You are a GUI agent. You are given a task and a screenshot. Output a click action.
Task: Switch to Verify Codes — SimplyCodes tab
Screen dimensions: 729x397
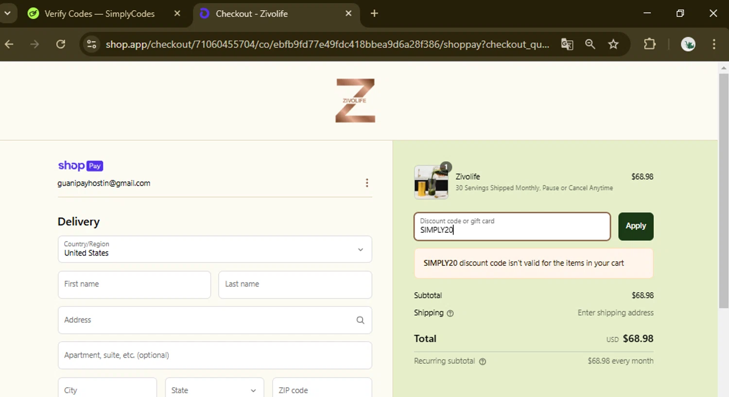tap(99, 14)
